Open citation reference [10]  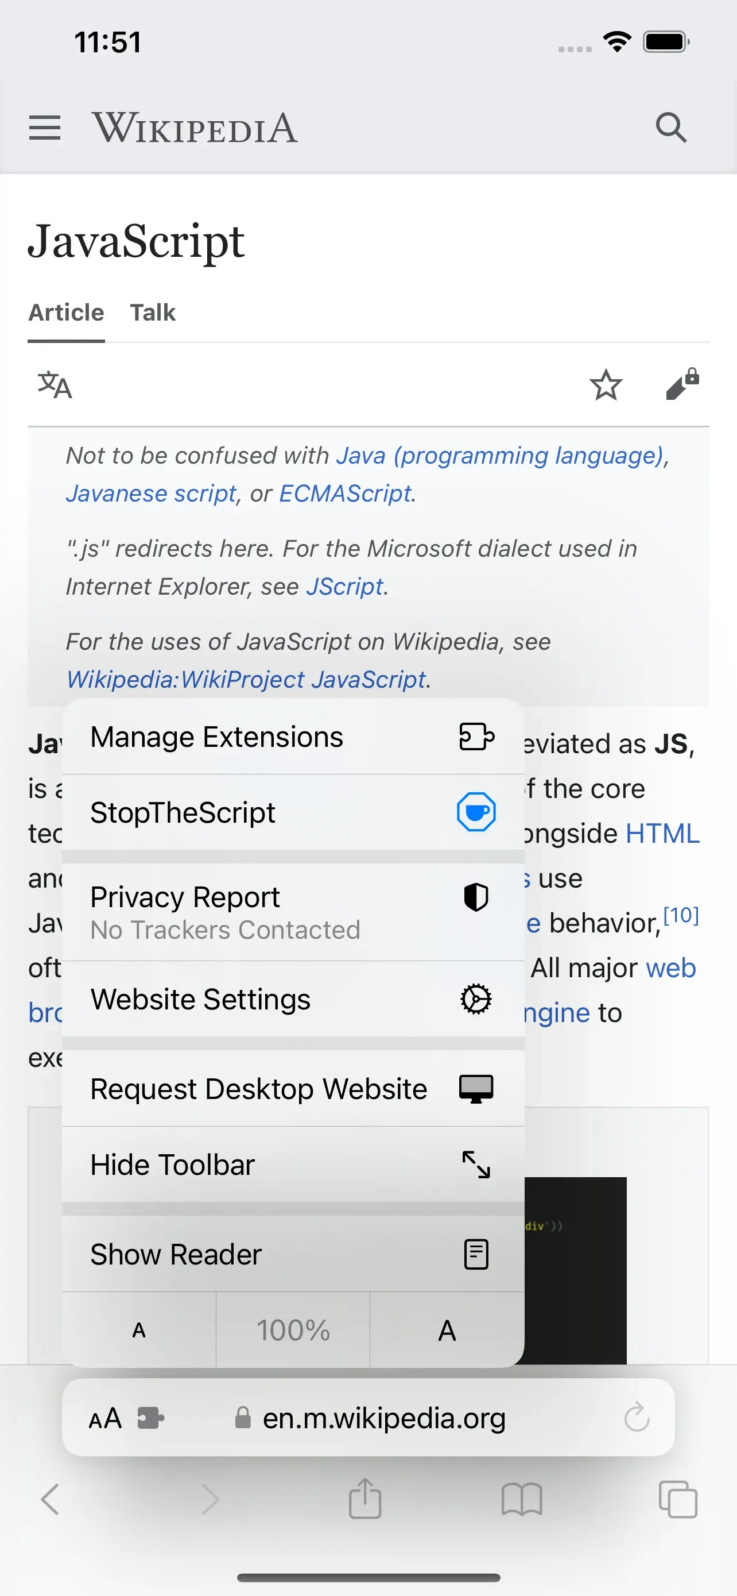click(x=681, y=915)
